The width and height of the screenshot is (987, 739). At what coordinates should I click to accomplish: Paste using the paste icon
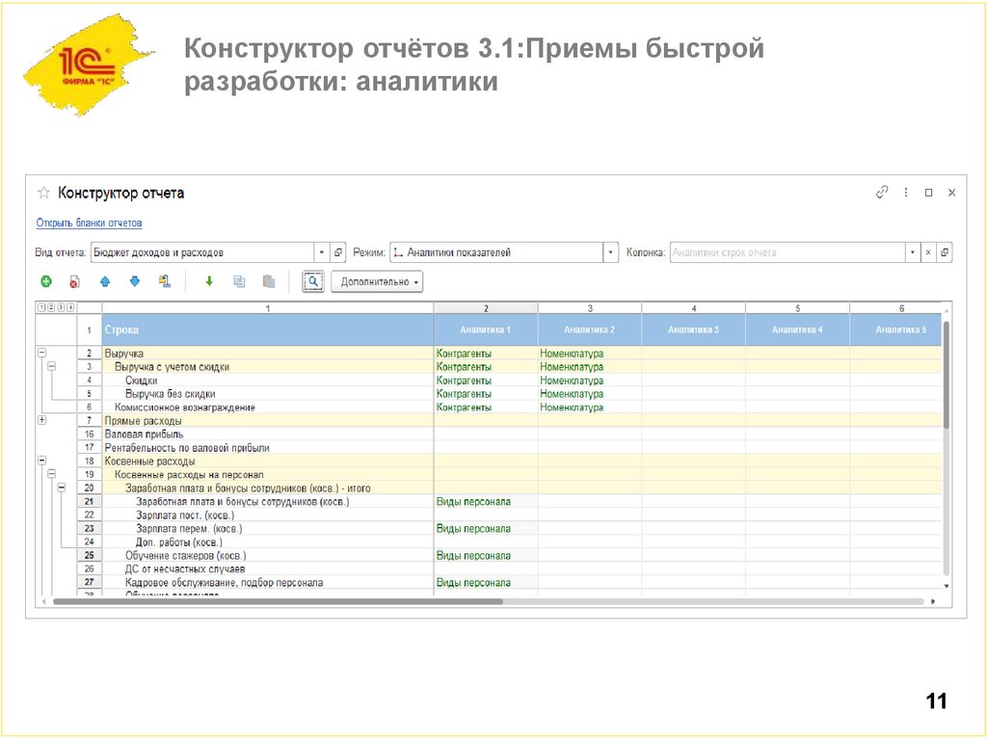(267, 280)
